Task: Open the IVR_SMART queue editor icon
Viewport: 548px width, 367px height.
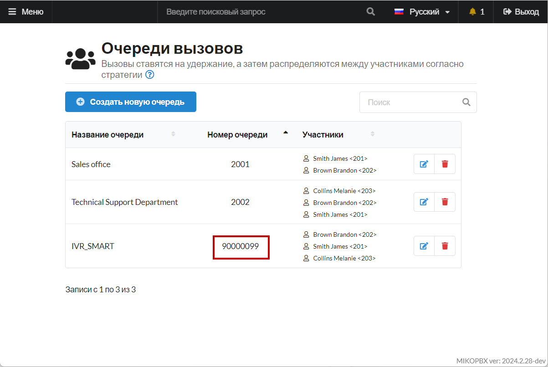Action: coord(424,246)
